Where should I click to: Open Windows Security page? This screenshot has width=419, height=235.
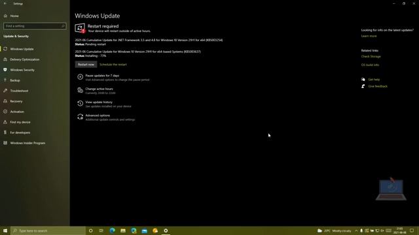[x=22, y=70]
